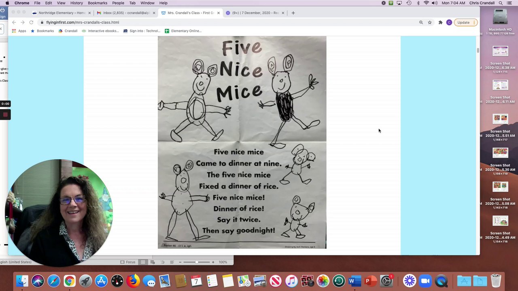Open the Interactive ebooks bookmark

(x=100, y=31)
